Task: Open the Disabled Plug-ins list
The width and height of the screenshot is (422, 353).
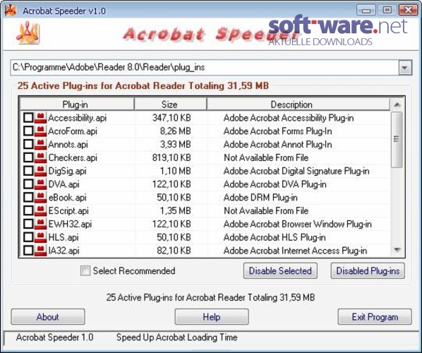Action: point(368,270)
